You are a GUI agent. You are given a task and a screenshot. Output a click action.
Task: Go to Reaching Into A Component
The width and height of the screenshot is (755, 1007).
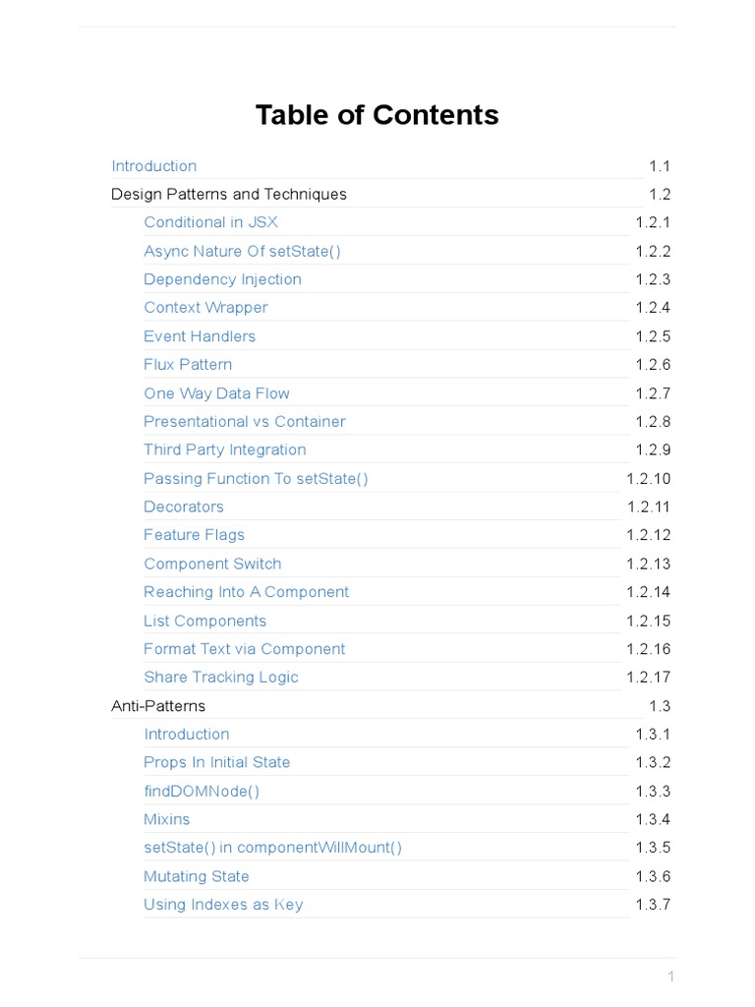tap(246, 592)
